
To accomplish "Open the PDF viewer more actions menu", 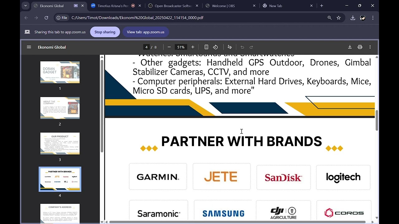I will (370, 47).
